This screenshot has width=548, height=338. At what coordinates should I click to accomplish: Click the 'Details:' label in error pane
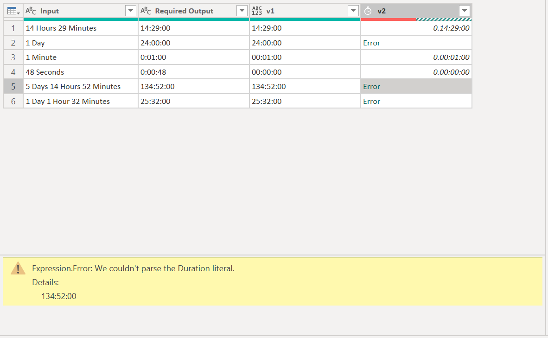[45, 282]
